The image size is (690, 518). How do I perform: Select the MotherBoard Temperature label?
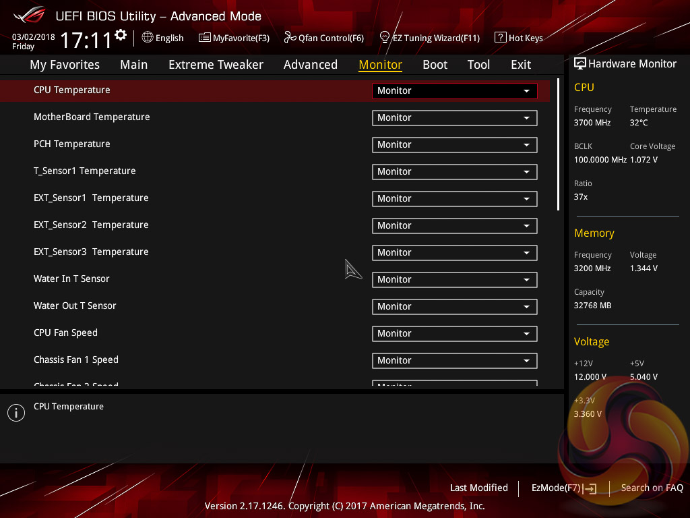(92, 117)
